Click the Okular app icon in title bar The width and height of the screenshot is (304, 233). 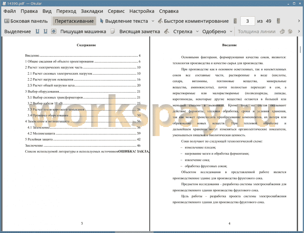click(x=4, y=3)
